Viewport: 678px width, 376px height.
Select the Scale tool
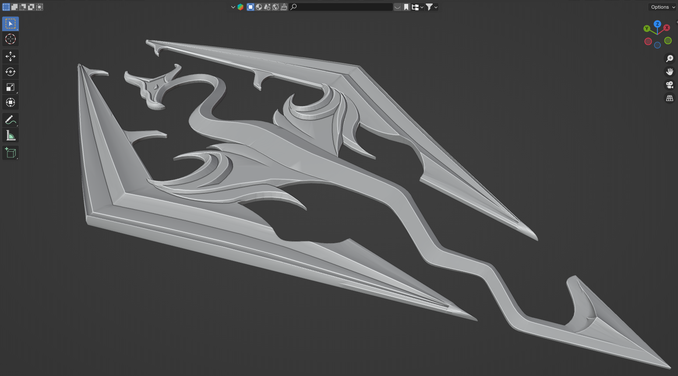coord(11,87)
